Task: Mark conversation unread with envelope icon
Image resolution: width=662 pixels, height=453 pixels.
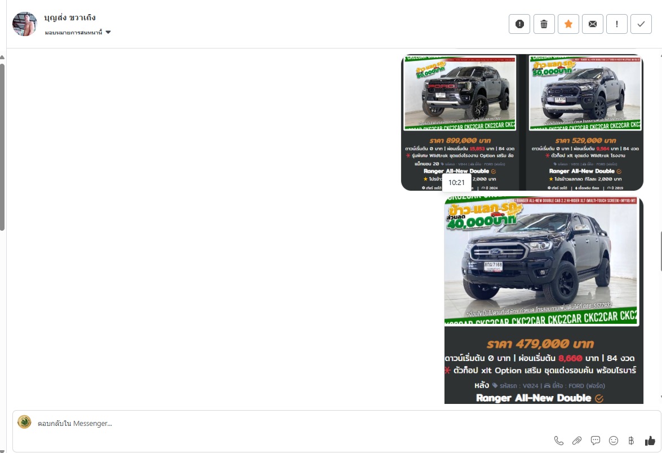Action: 592,24
